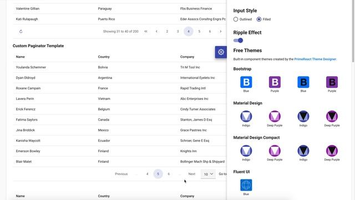Click Previous in custom paginator

(x=121, y=174)
